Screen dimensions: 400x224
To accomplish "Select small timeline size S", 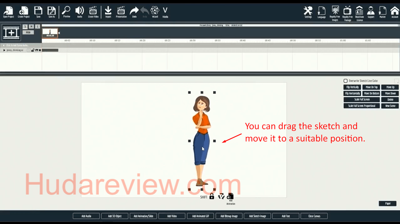I will pos(25,27).
